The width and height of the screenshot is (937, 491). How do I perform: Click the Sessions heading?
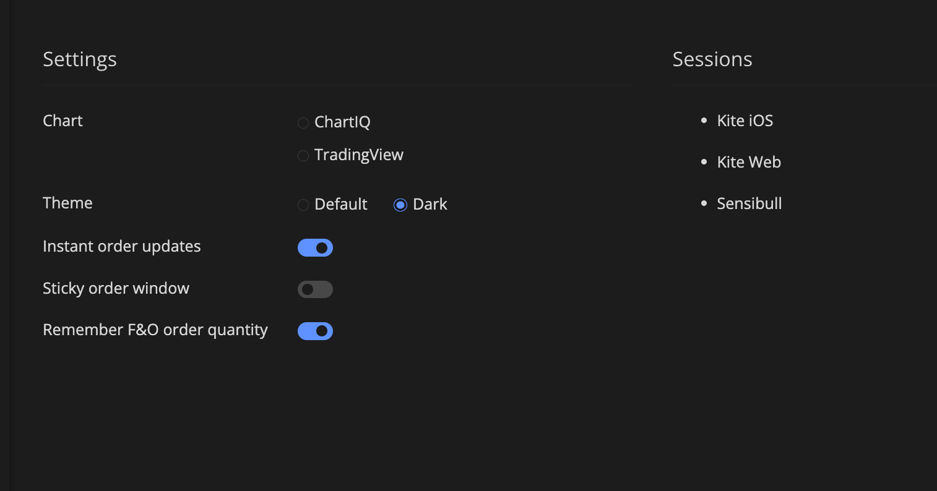(712, 59)
